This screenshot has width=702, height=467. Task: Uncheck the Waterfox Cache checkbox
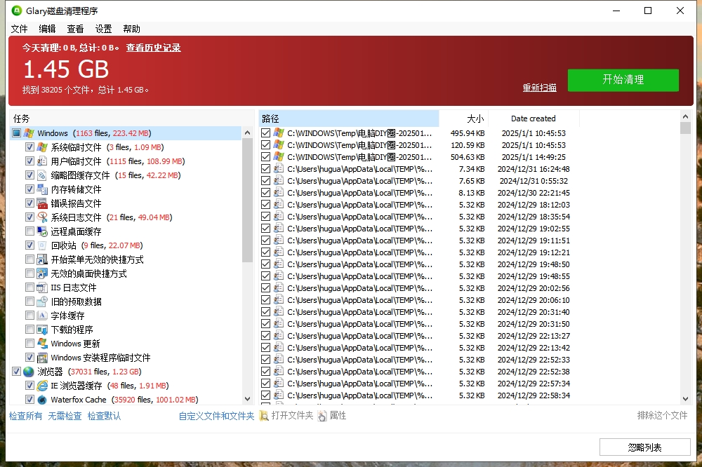pyautogui.click(x=29, y=400)
